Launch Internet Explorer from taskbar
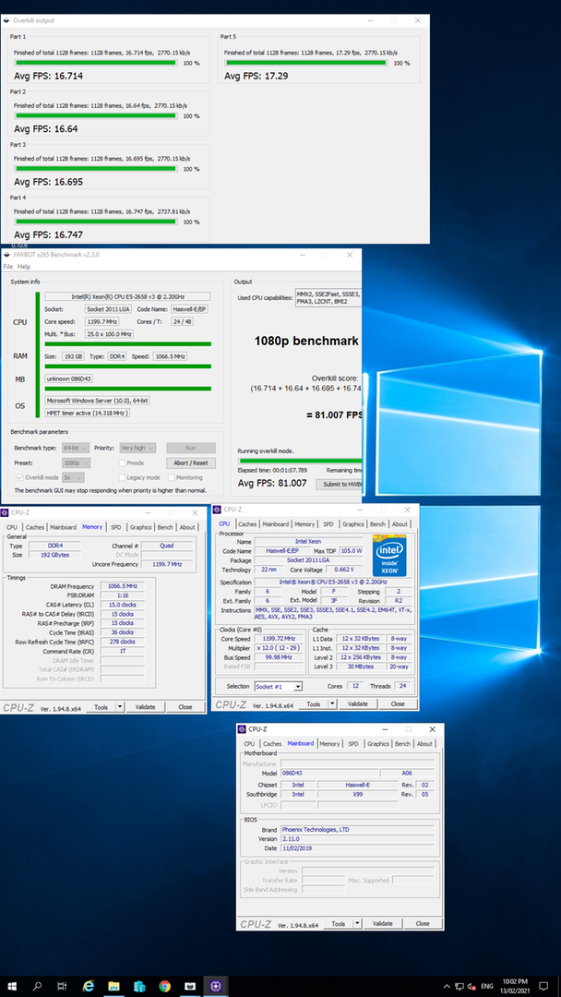The height and width of the screenshot is (997, 561). click(x=89, y=986)
